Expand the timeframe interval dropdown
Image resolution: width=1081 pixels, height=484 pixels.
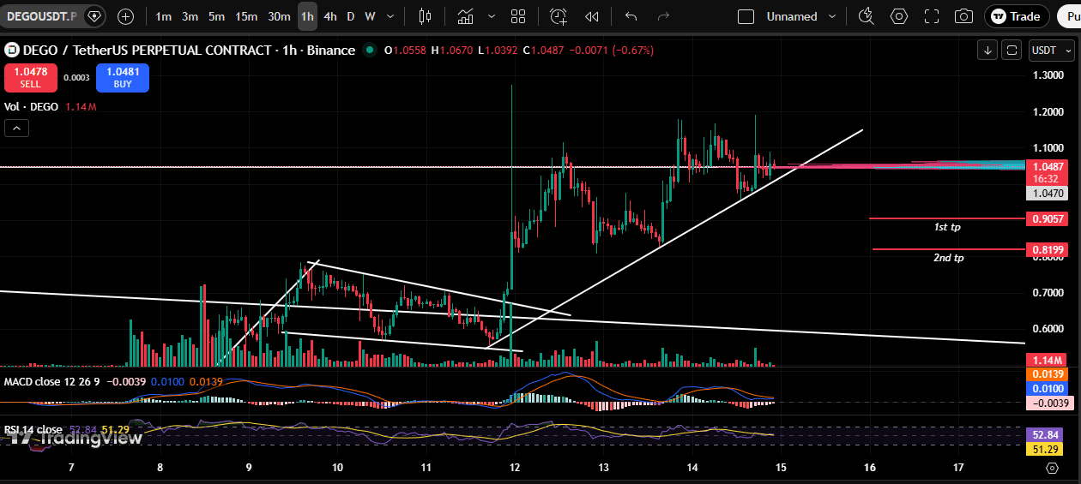click(391, 16)
